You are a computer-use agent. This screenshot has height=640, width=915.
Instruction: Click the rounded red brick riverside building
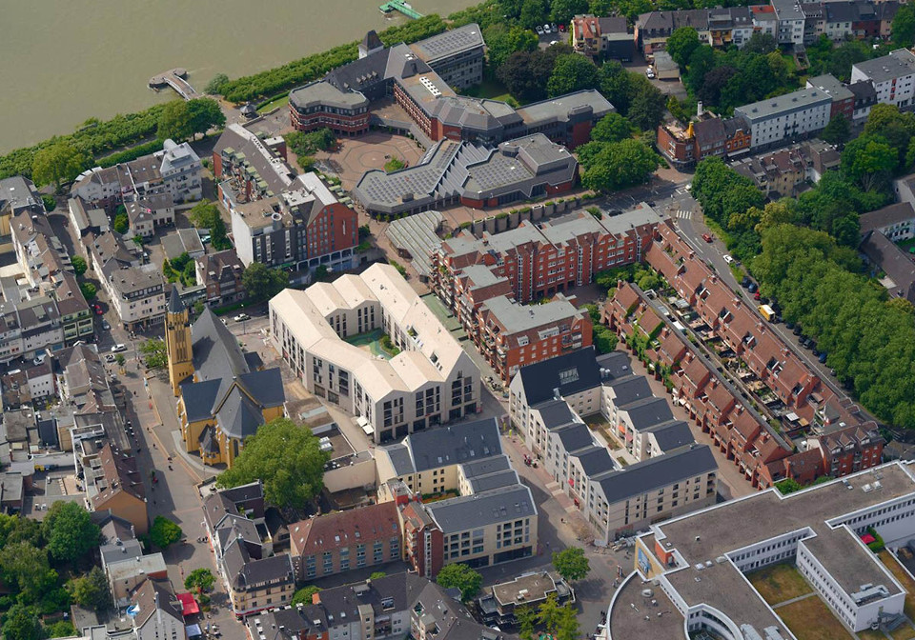coord(329,107)
